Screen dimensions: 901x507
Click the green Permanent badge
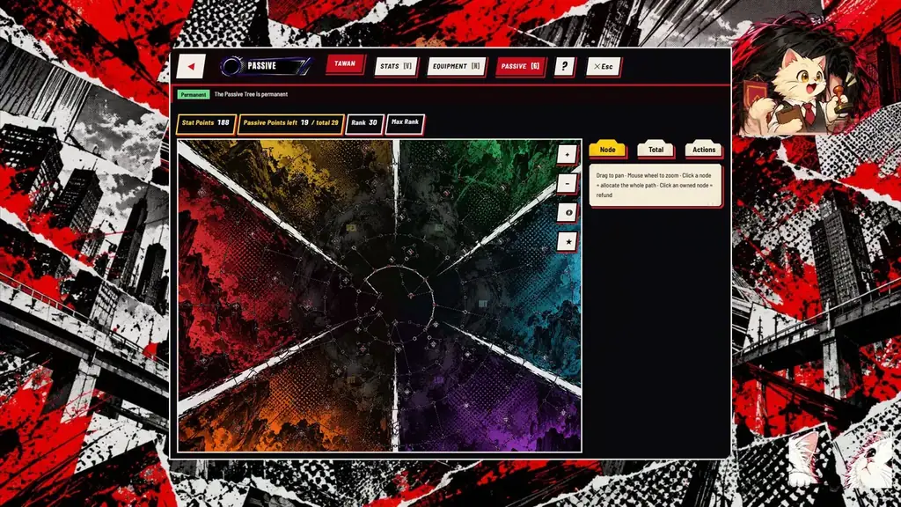click(x=193, y=94)
